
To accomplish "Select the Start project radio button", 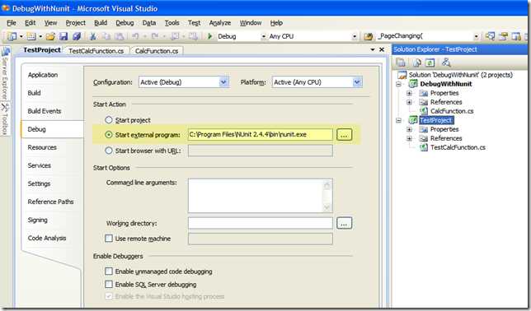I will 108,119.
